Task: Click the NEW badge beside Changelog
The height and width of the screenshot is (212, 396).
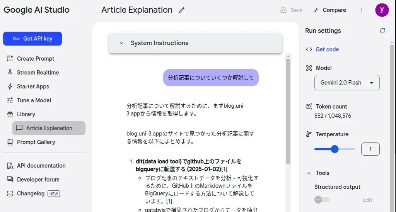Action: point(53,193)
